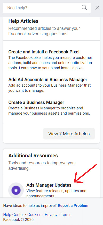Click the 'Report a Problem' link
This screenshot has height=225, width=103.
73,206
